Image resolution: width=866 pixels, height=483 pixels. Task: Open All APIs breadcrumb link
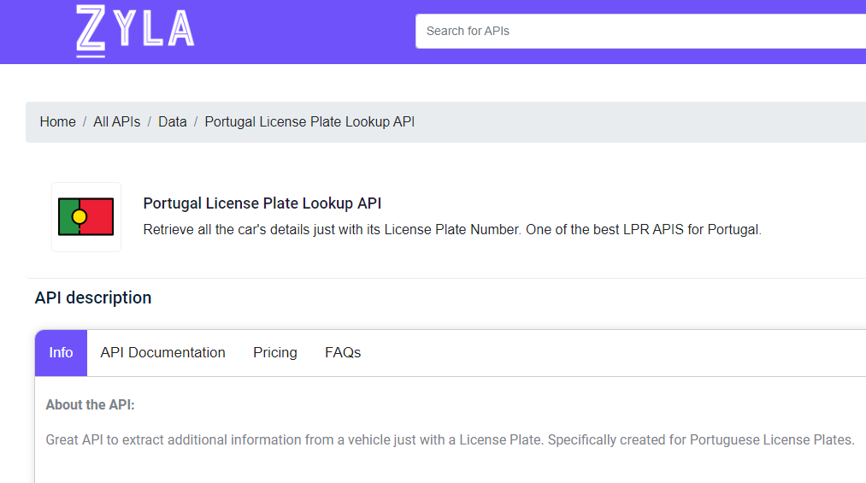click(116, 121)
